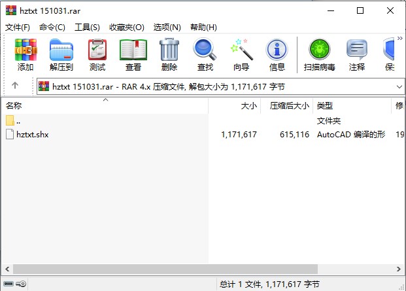Start the Scan Virus (扫描病毒) tool

[x=320, y=55]
